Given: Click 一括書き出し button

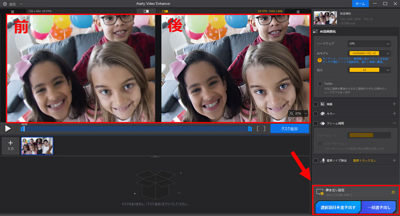Looking at the screenshot, I should [x=379, y=208].
